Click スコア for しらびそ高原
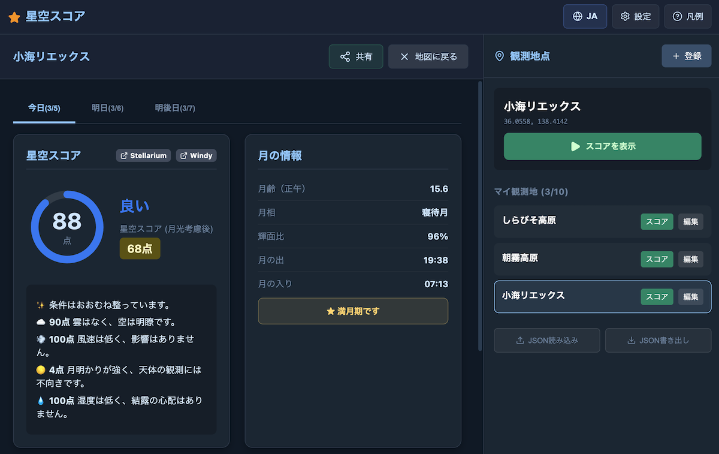Image resolution: width=719 pixels, height=454 pixels. coord(657,221)
